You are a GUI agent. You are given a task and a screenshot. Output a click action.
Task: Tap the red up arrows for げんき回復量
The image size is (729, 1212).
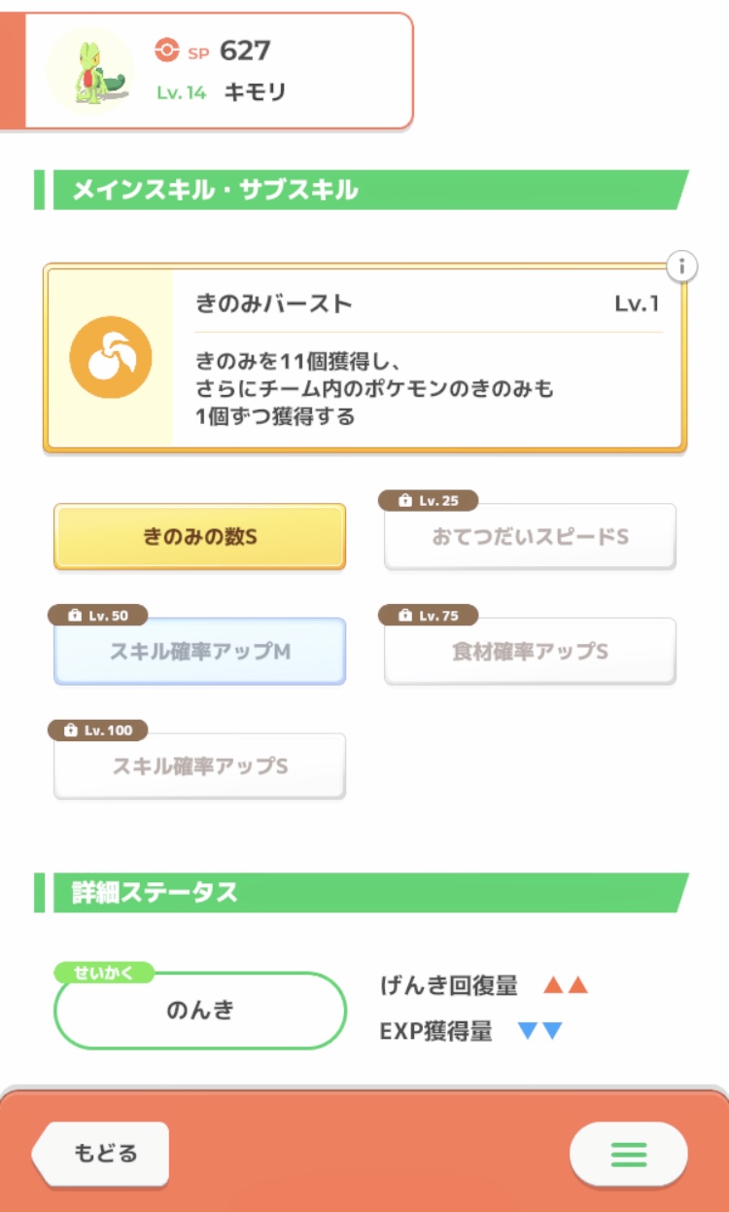[x=566, y=985]
